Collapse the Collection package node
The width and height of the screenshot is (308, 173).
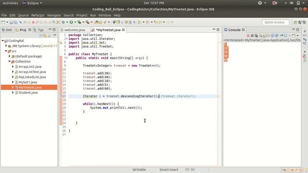click(x=9, y=62)
